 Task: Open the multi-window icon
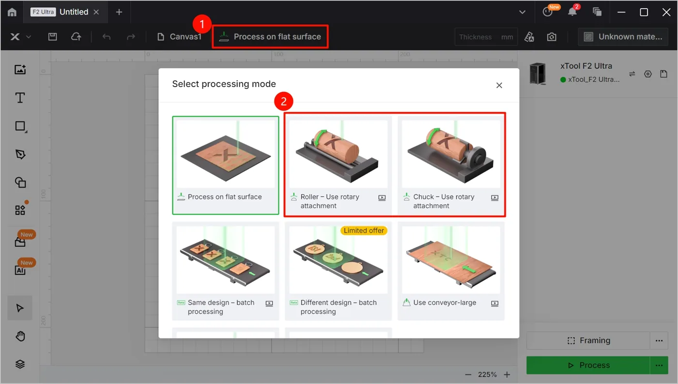point(597,12)
